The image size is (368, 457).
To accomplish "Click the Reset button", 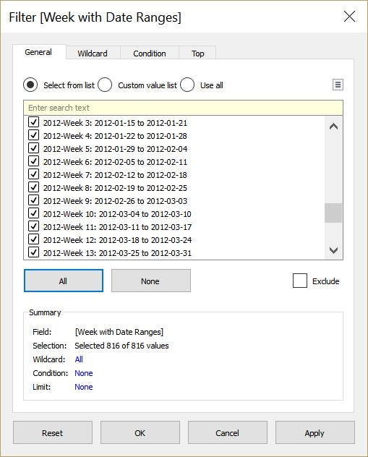I will point(53,432).
